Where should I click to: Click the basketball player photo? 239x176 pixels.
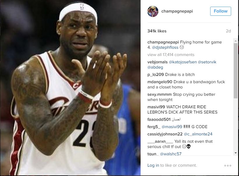tap(70, 88)
